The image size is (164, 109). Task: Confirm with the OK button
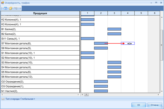(139, 105)
